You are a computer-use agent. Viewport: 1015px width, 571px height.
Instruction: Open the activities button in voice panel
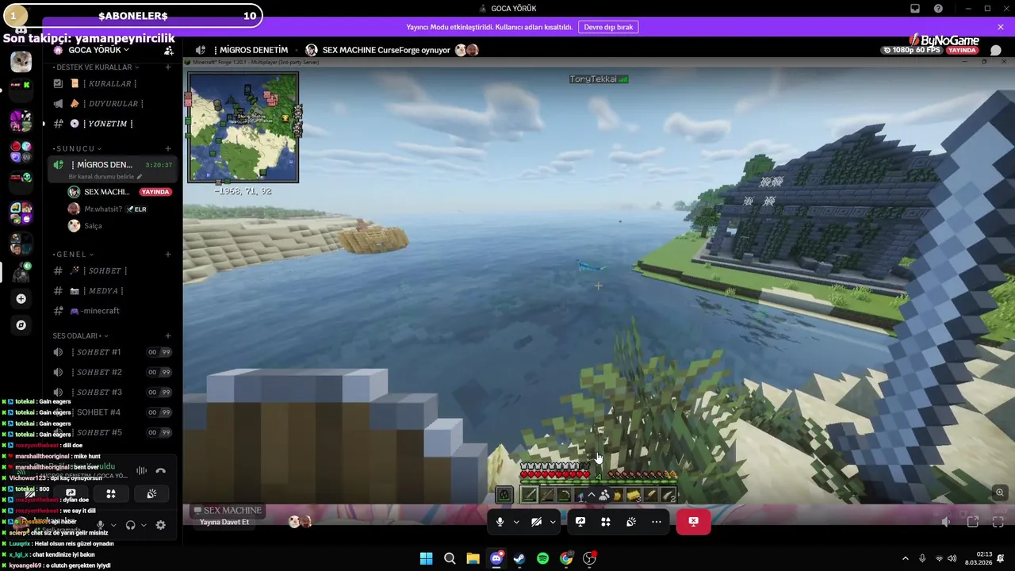coord(111,494)
